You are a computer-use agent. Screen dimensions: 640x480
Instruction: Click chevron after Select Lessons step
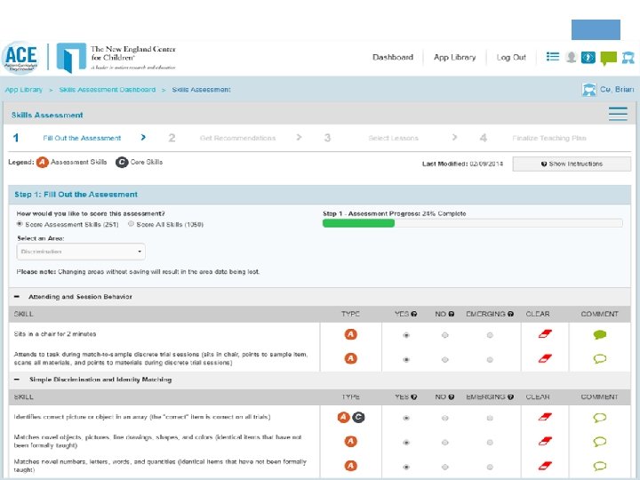click(455, 137)
